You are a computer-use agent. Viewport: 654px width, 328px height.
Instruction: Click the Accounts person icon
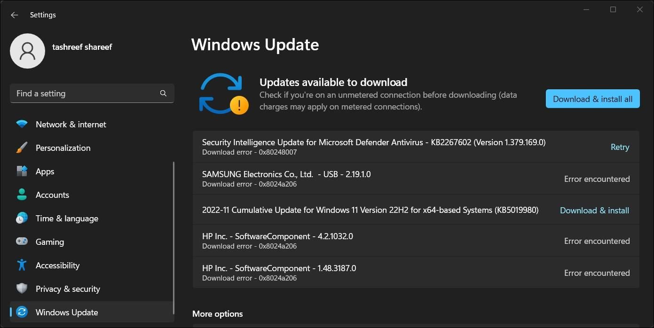click(x=22, y=195)
